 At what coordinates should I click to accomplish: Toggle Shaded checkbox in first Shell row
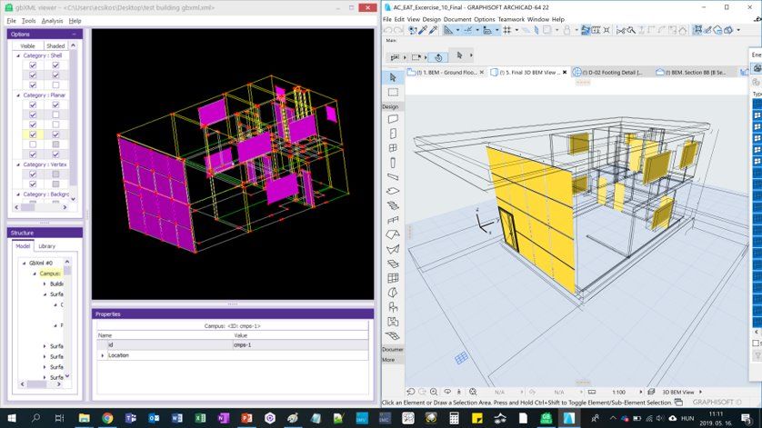pos(55,65)
